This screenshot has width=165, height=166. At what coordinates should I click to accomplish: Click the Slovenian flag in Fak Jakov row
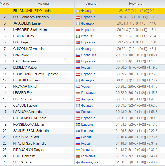coord(78,55)
